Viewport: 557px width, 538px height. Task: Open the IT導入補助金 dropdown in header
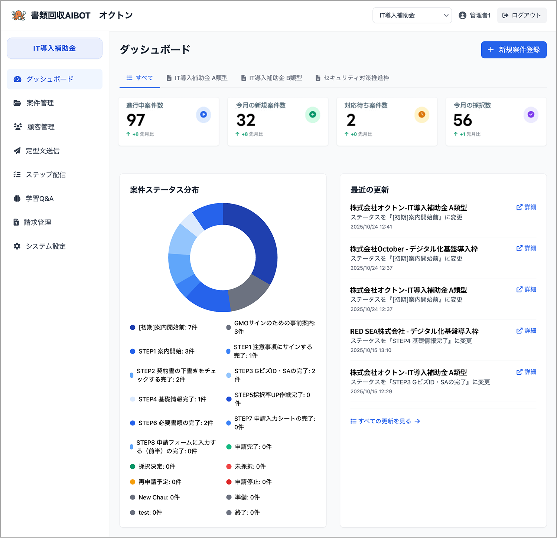[412, 15]
